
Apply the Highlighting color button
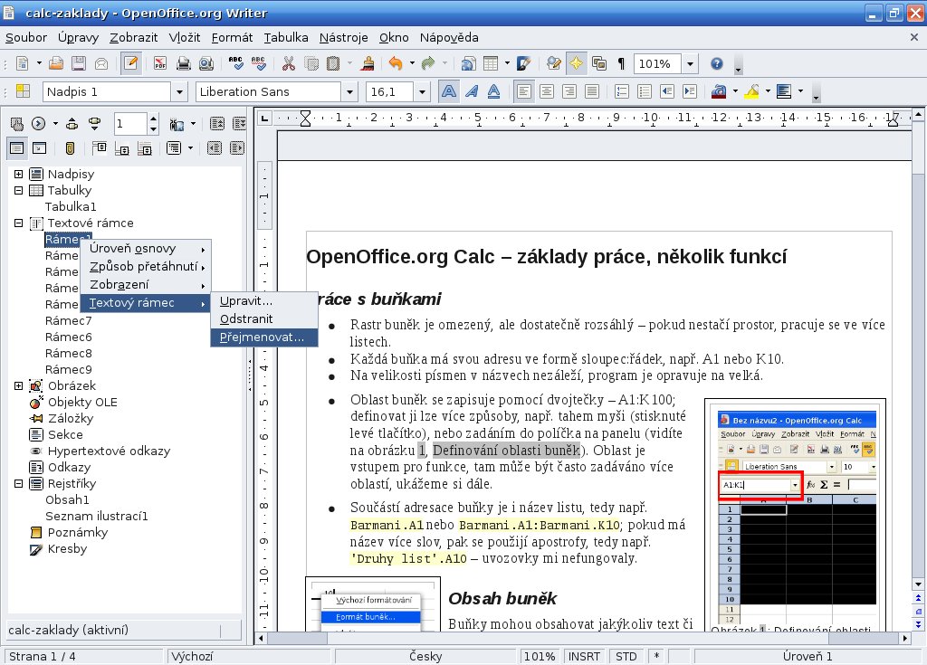point(752,91)
